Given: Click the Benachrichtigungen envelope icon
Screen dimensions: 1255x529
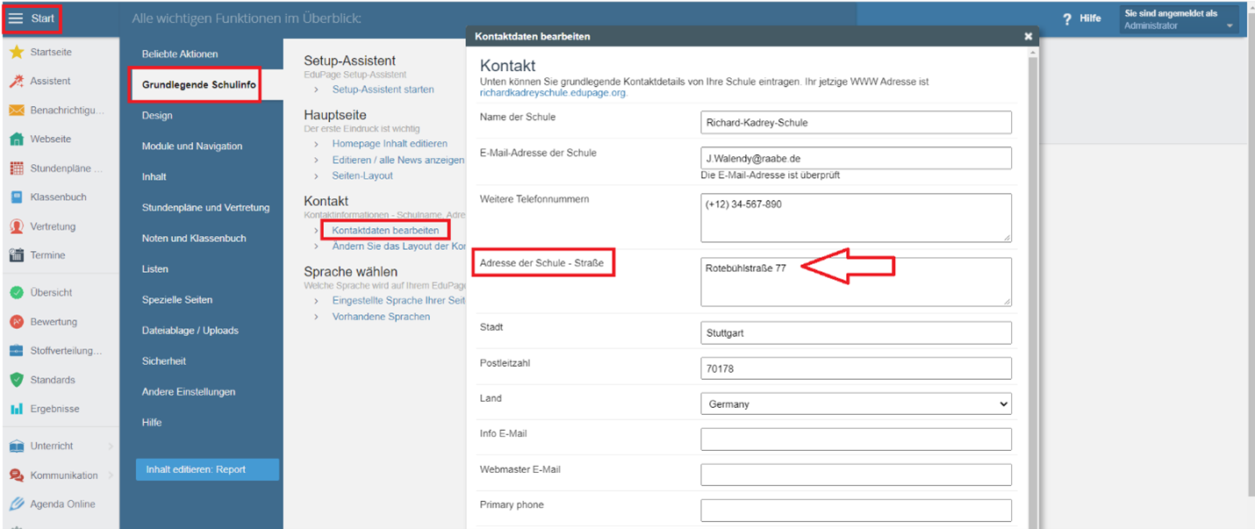Looking at the screenshot, I should (x=16, y=111).
